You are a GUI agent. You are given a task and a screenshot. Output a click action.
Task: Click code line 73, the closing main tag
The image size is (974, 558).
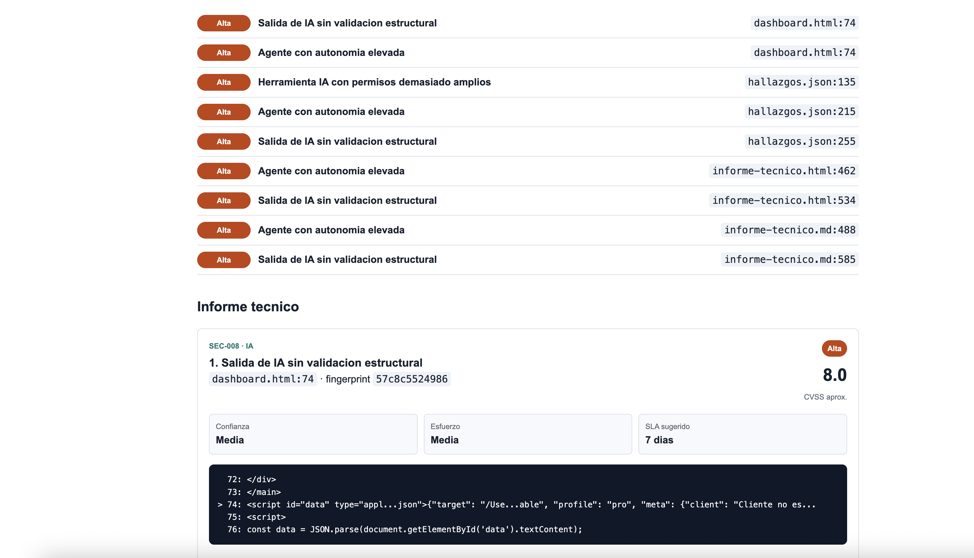[x=254, y=492]
